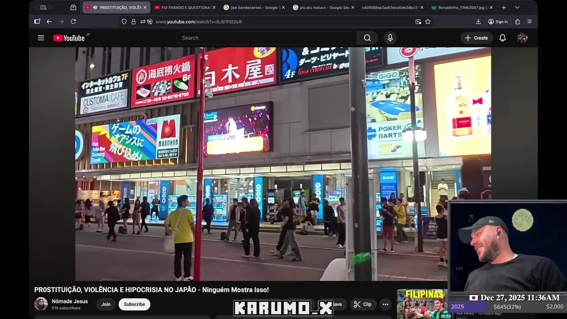Reload the current page
The height and width of the screenshot is (319, 567).
point(73,22)
